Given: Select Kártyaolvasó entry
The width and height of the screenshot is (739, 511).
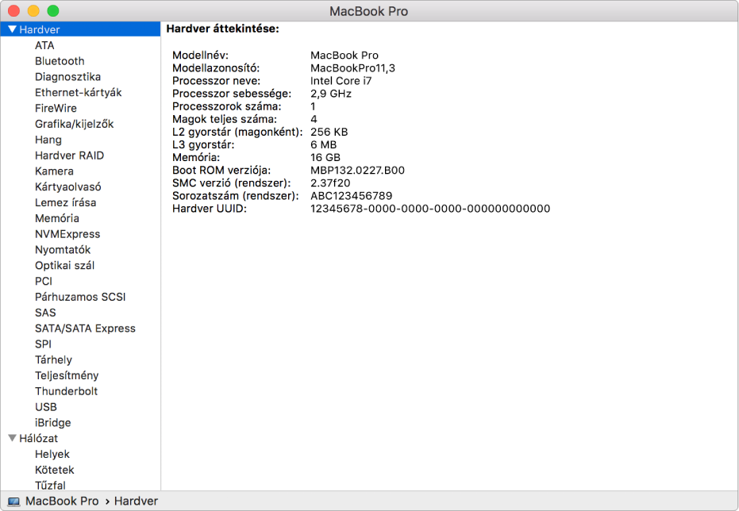Looking at the screenshot, I should (68, 187).
